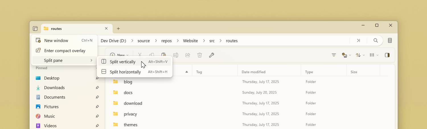This screenshot has width=427, height=129.
Task: Click the tab actions icon left of routes tab
Action: 35,29
